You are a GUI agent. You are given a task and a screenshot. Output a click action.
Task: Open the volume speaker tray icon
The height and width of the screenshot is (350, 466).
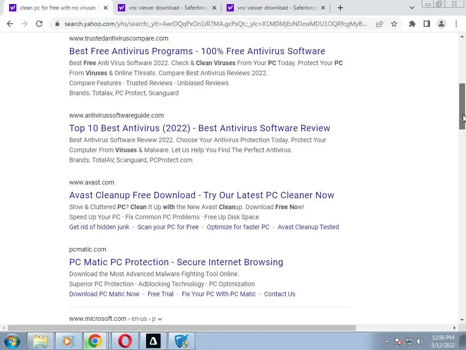point(420,341)
